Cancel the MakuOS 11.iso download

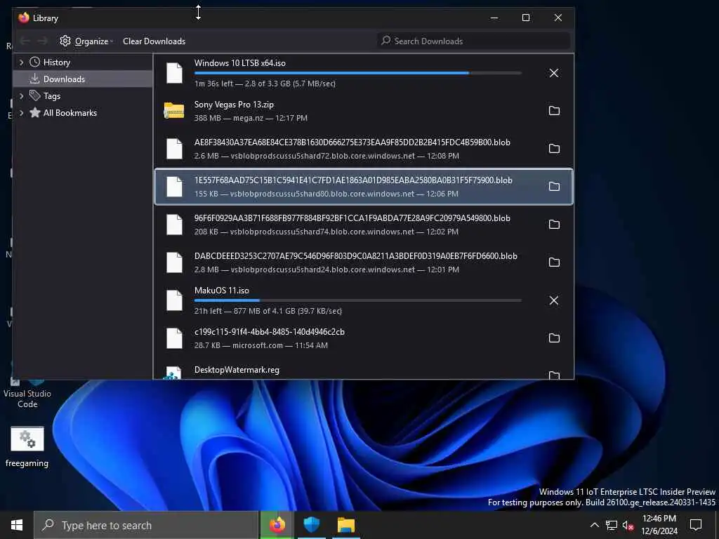554,300
